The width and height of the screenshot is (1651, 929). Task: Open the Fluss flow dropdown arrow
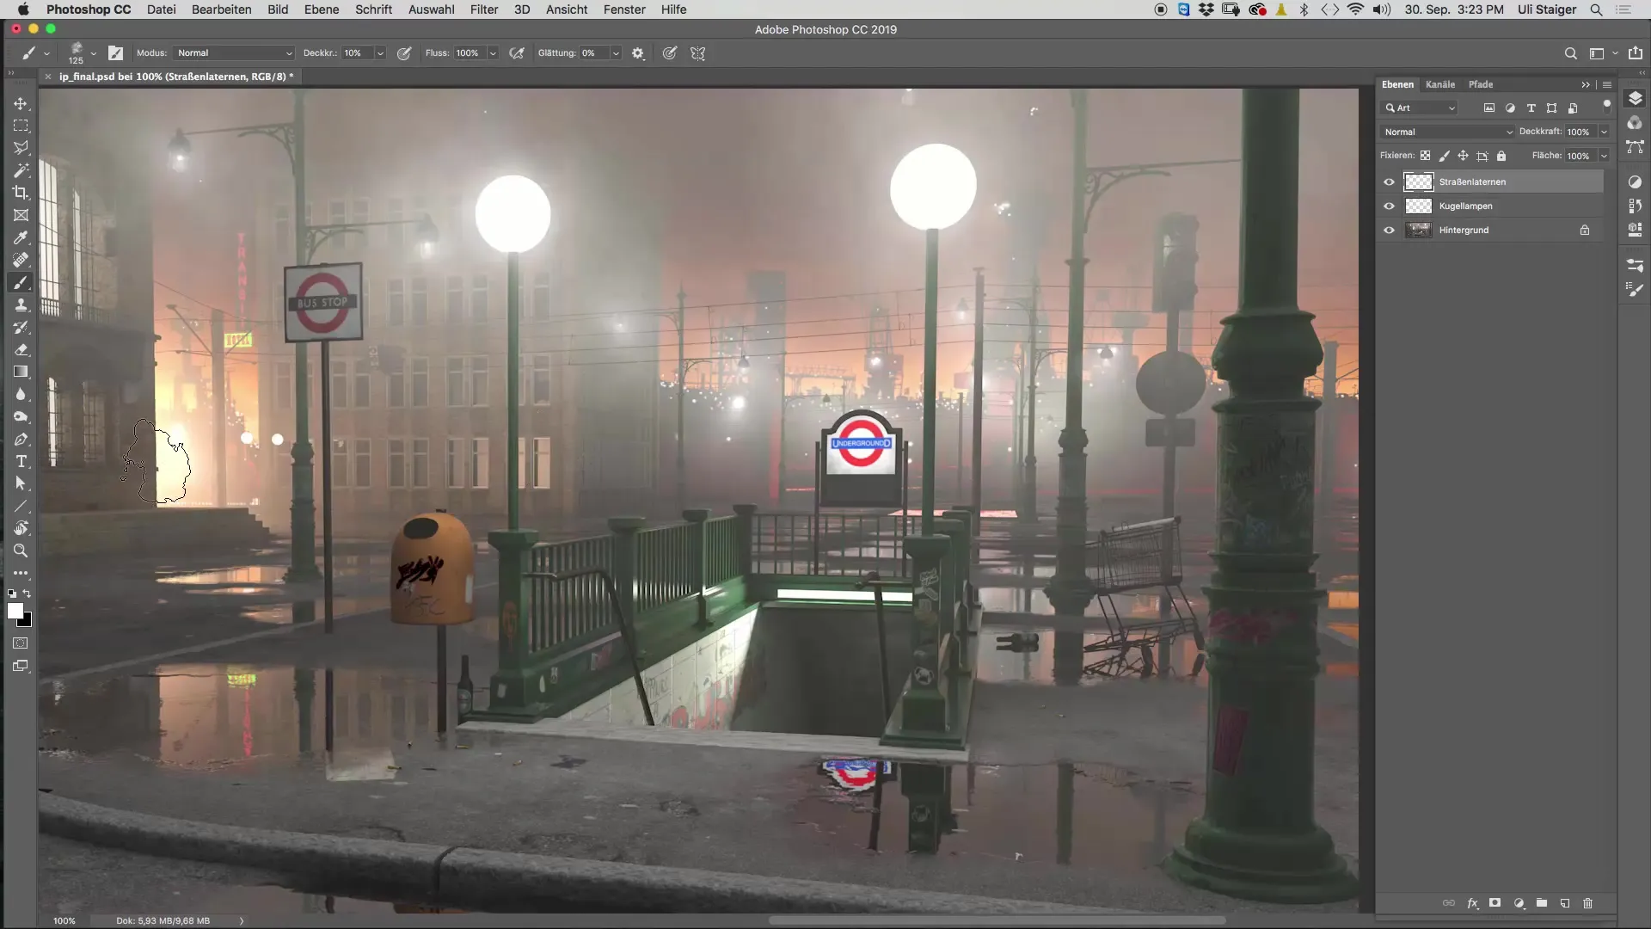point(493,53)
